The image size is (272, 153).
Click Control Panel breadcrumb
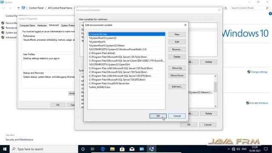(x=36, y=8)
